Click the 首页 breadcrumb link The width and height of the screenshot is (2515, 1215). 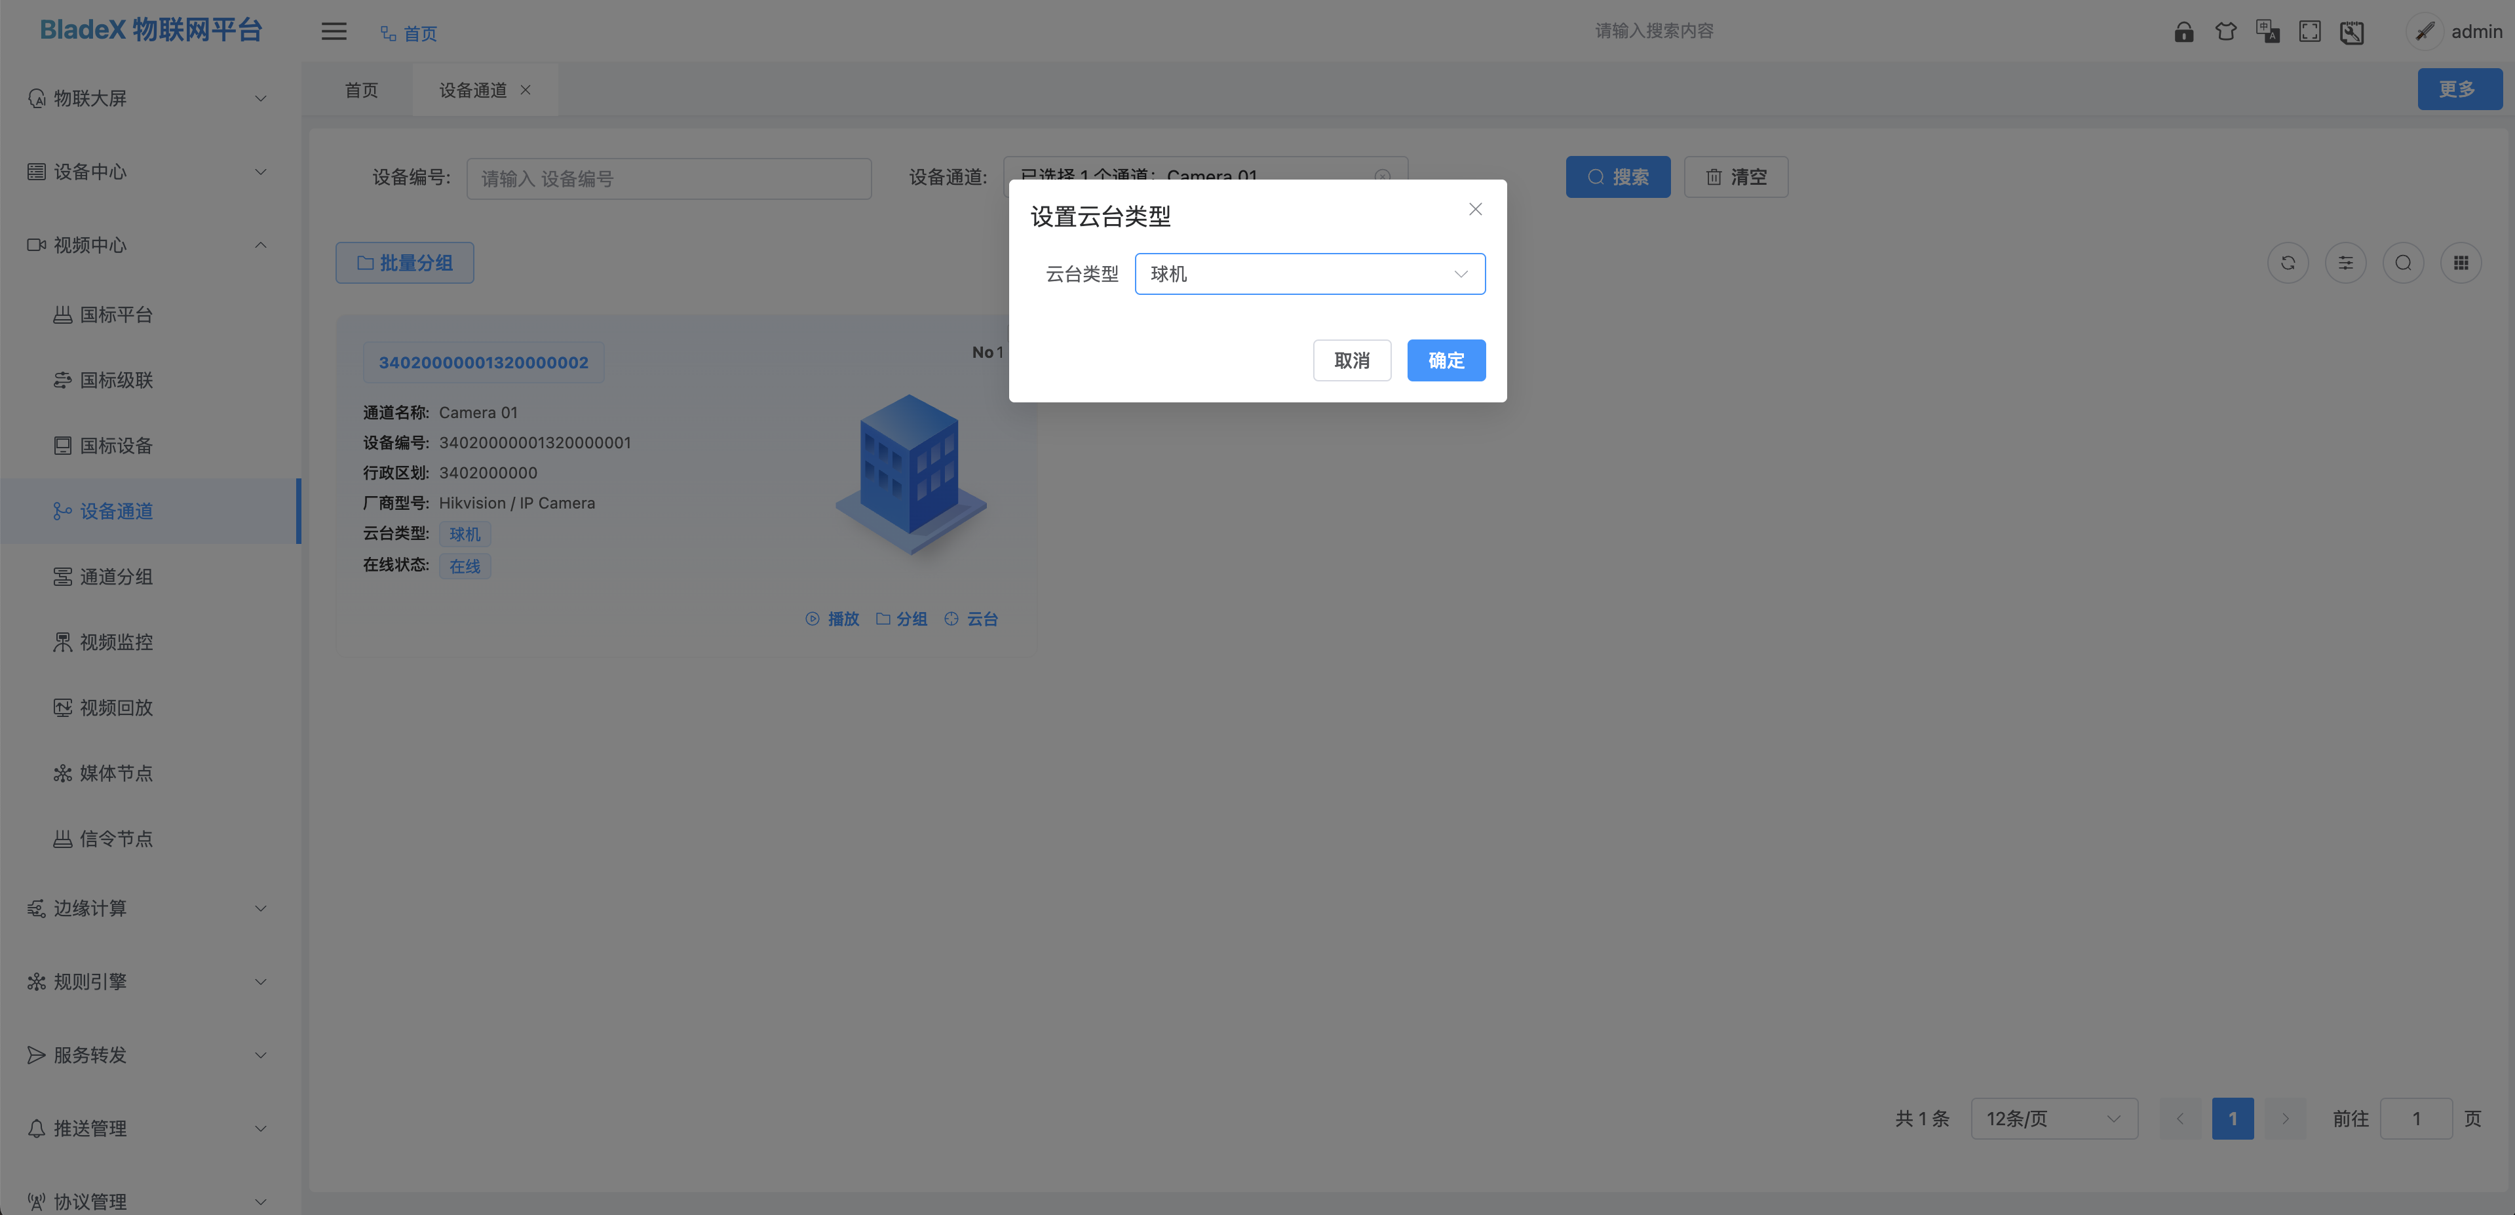[x=409, y=33]
